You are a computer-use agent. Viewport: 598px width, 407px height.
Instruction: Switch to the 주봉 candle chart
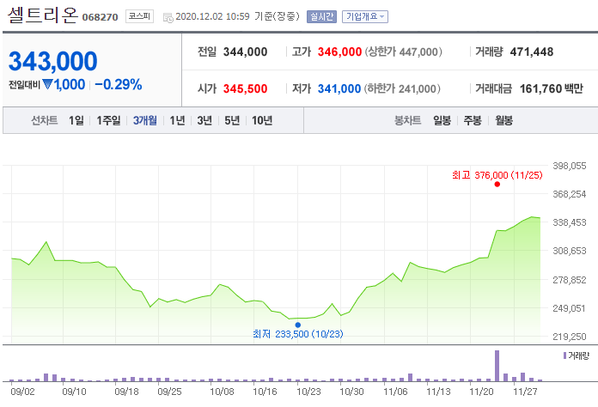point(473,120)
